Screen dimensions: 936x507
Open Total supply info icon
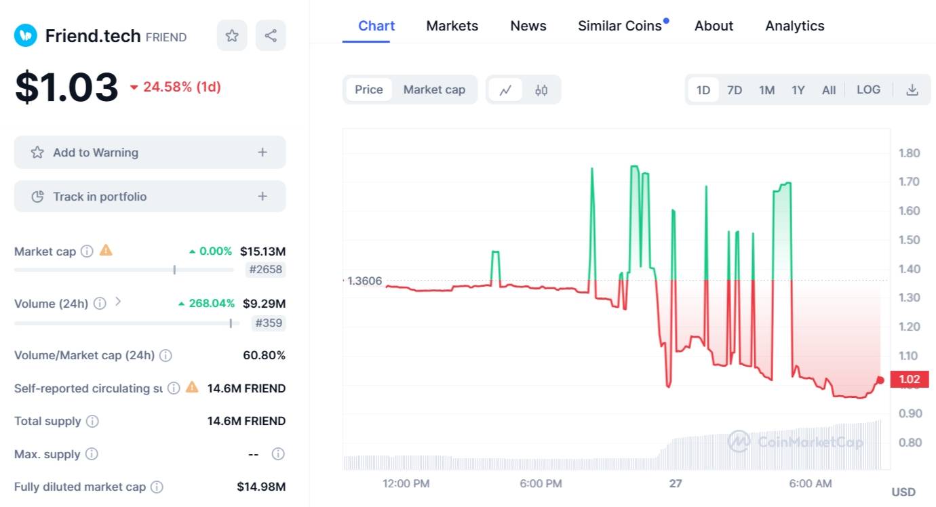coord(92,421)
